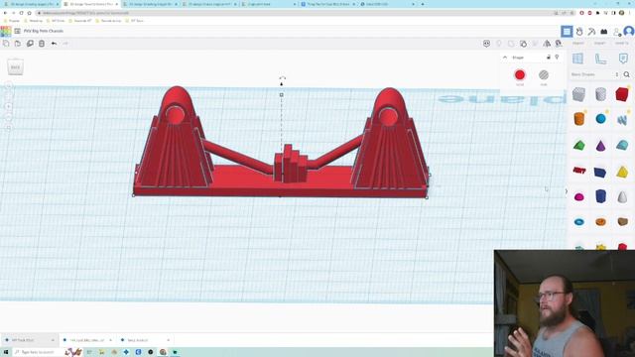Open the user profile avatar
The width and height of the screenshot is (635, 357).
[629, 31]
